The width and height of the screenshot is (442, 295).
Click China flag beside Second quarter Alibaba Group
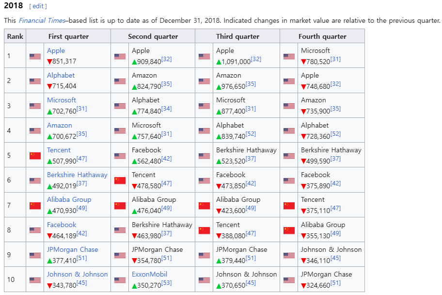click(x=120, y=206)
